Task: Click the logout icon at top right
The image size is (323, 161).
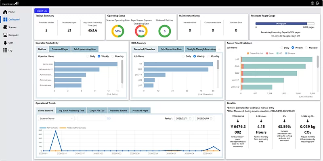Action: point(318,3)
